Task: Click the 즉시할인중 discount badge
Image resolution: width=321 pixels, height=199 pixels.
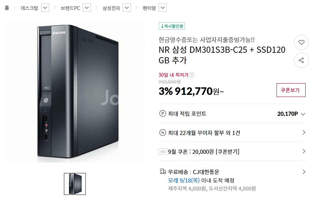Action: (x=172, y=26)
